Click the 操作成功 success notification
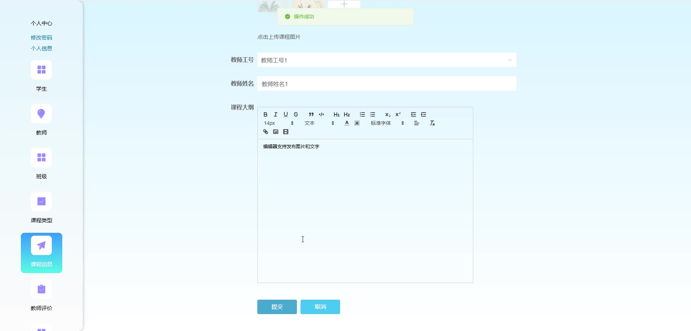The width and height of the screenshot is (691, 331). [x=345, y=17]
